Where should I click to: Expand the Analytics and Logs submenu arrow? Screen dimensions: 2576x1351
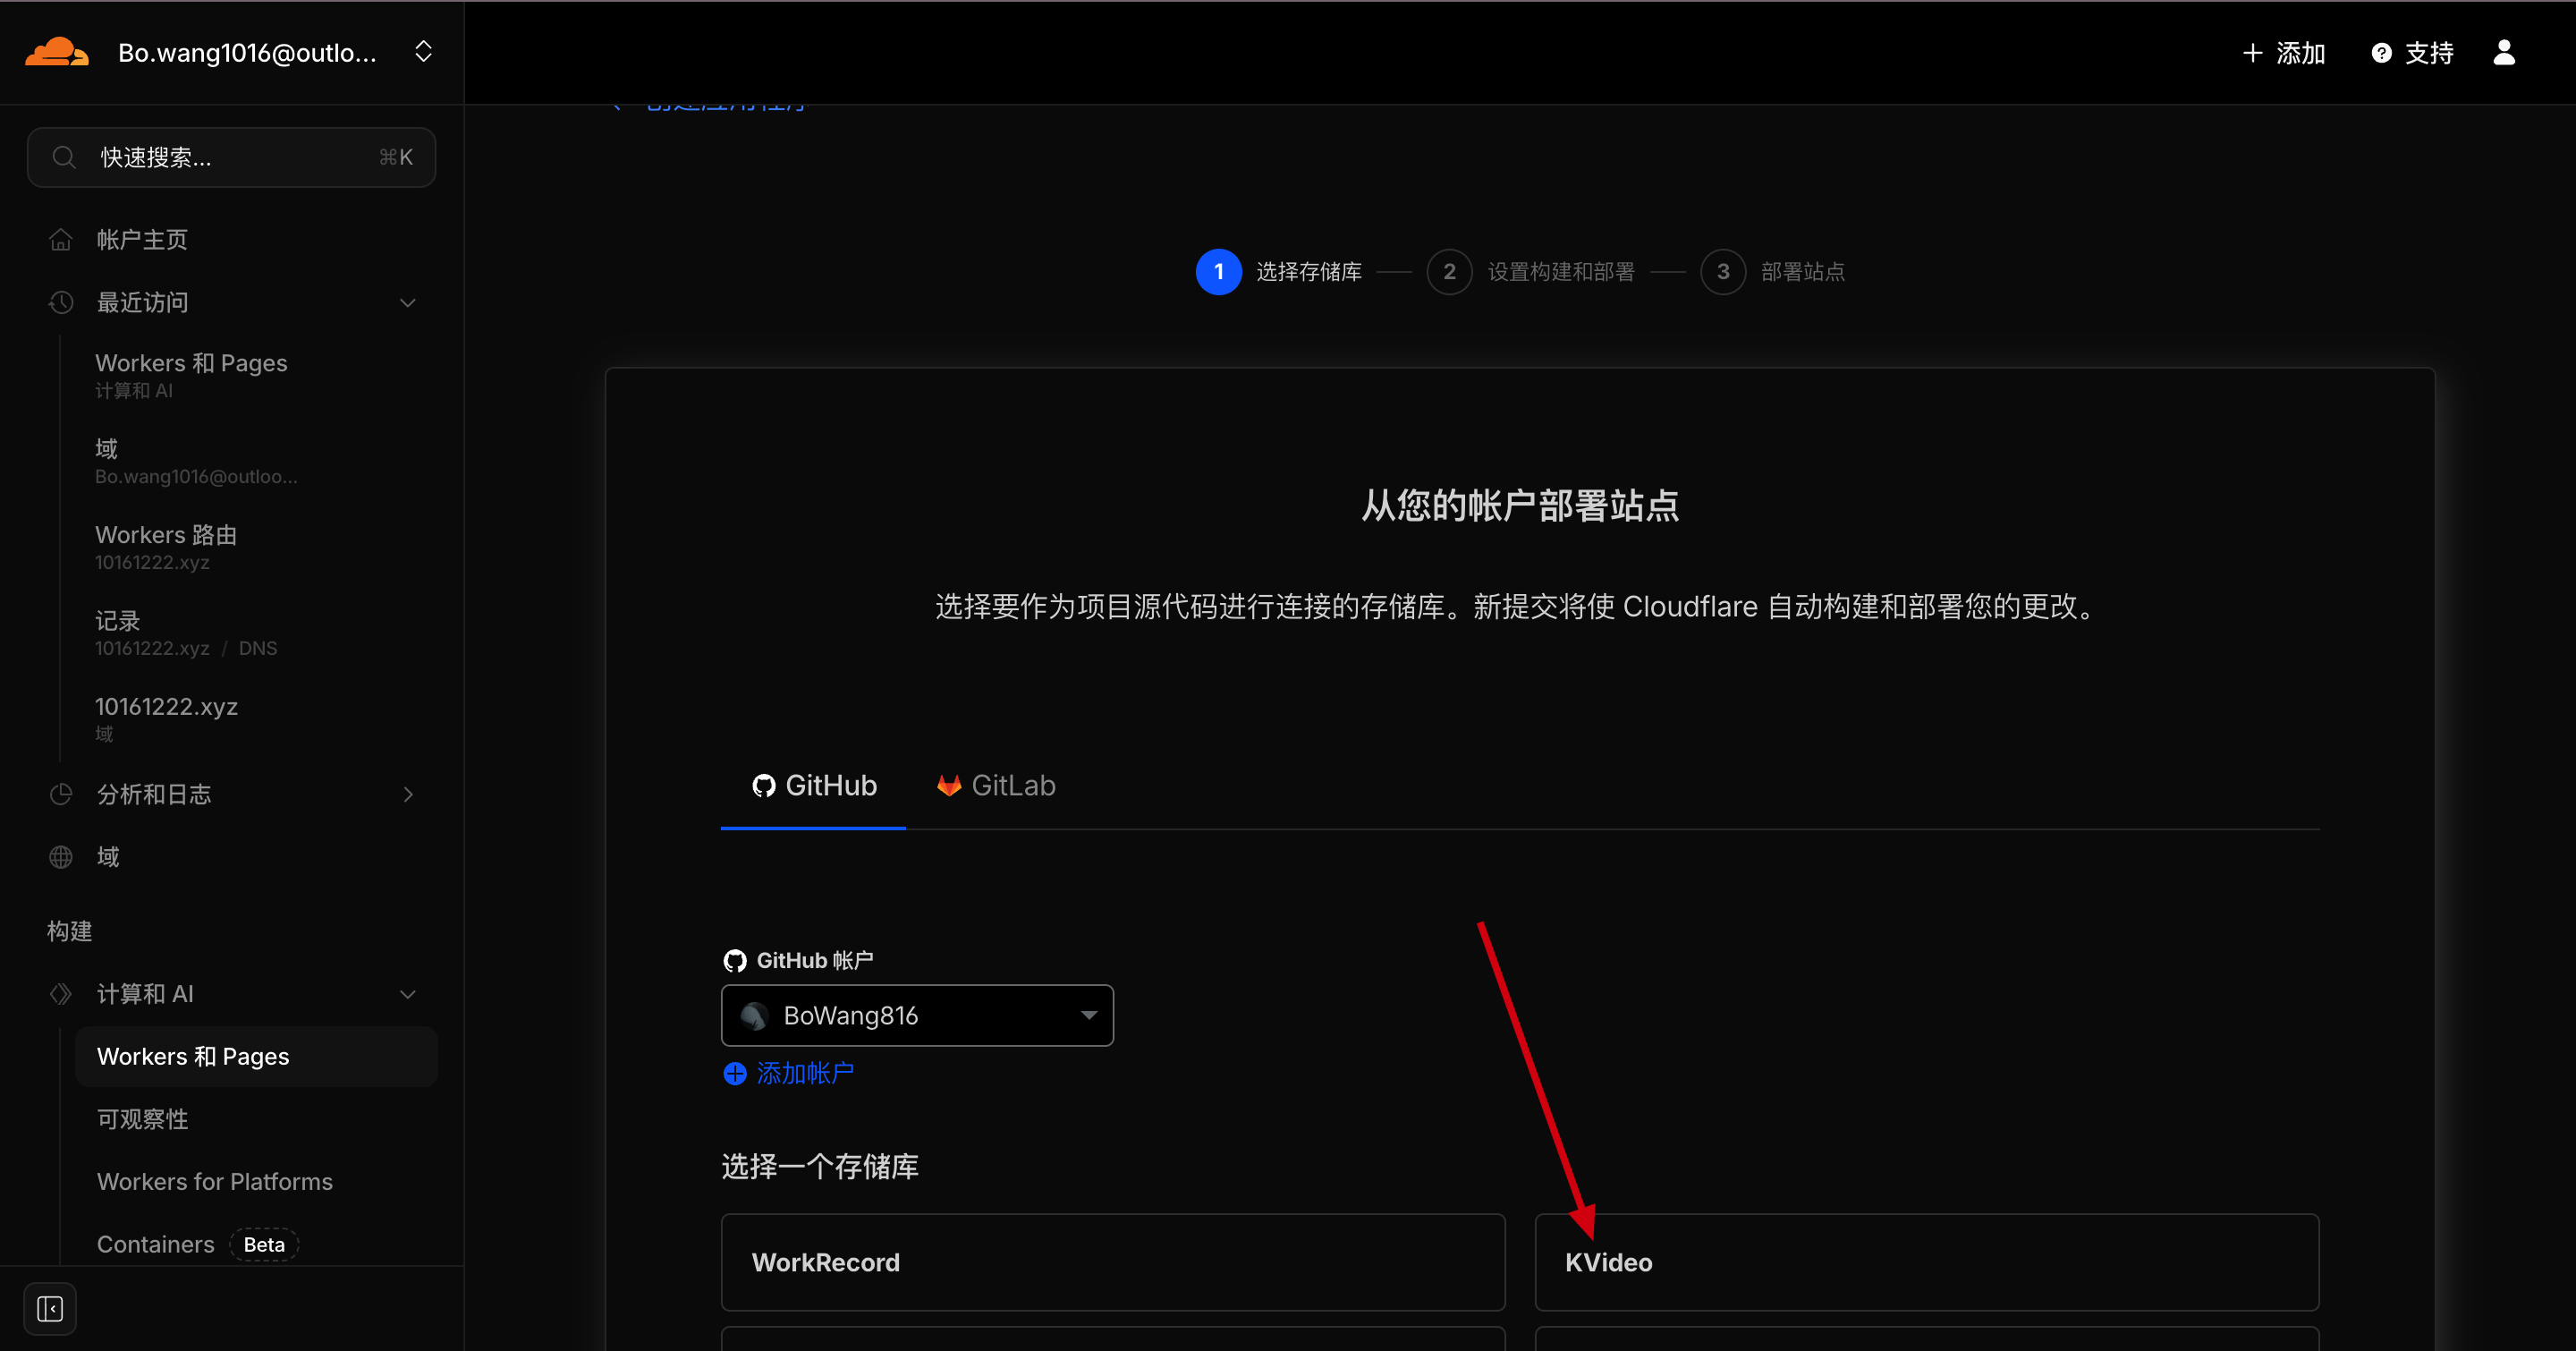407,794
